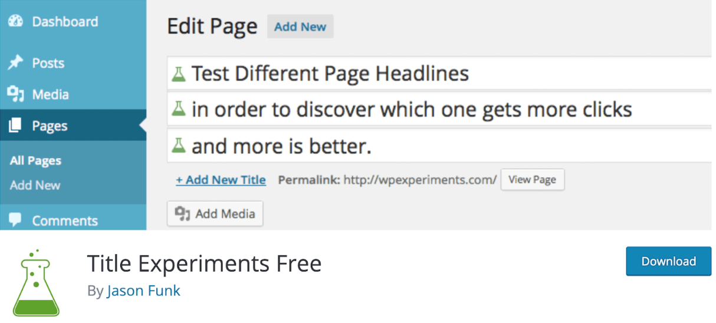716x323 pixels.
Task: Click the Media icon in sidebar
Action: pyautogui.click(x=15, y=94)
